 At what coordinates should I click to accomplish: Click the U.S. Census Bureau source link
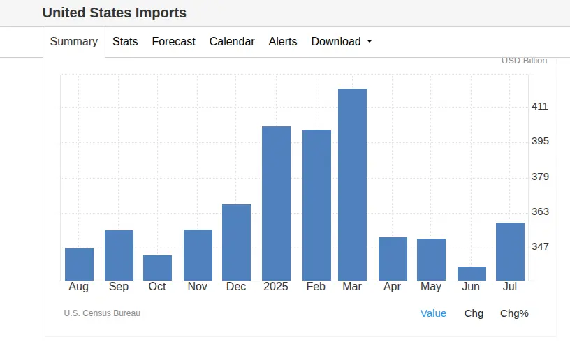click(102, 313)
